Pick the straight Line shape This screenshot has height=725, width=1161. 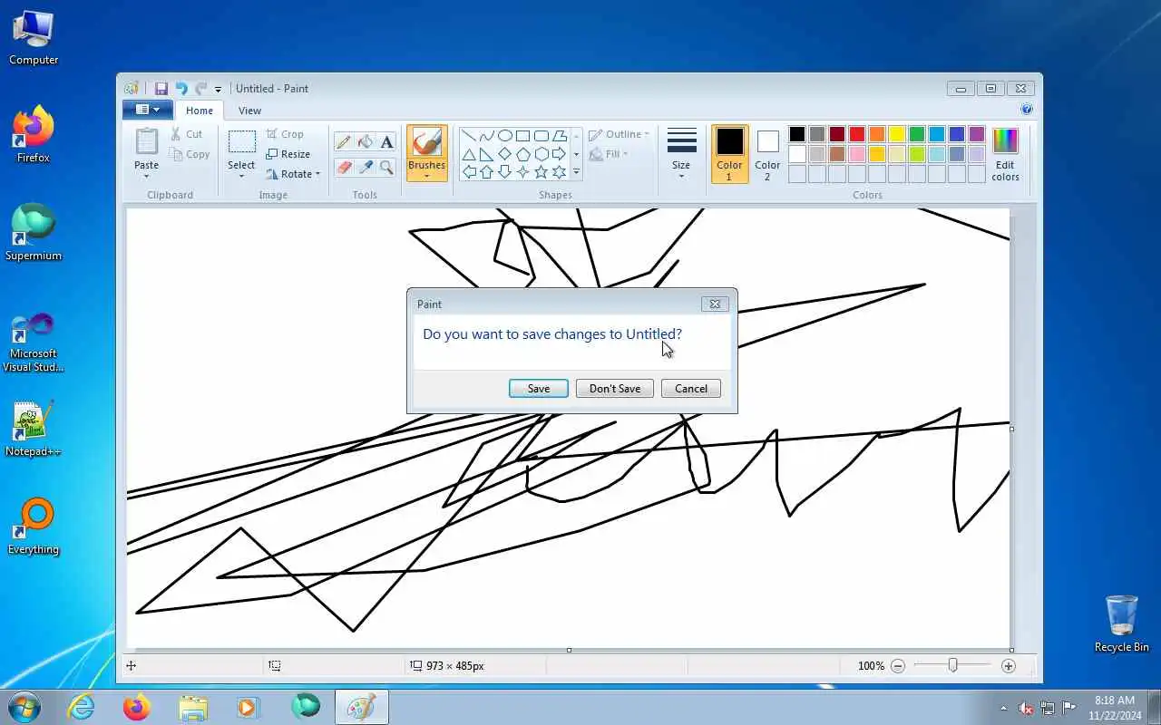tap(469, 136)
